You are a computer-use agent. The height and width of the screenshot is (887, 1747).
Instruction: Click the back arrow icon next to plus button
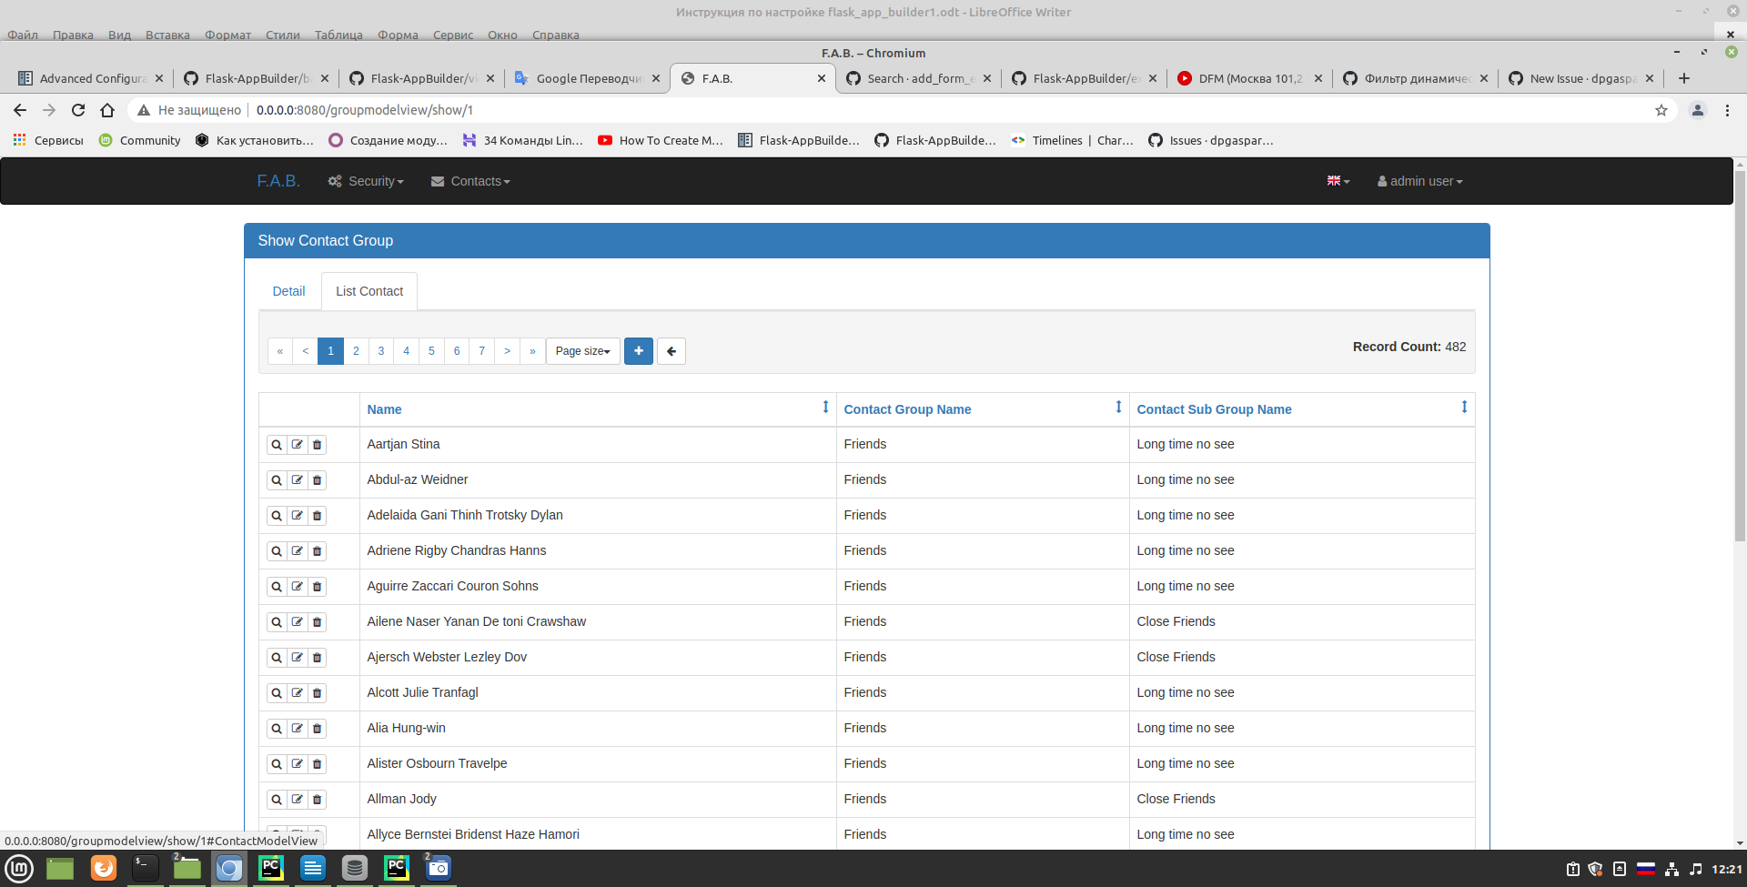coord(671,351)
